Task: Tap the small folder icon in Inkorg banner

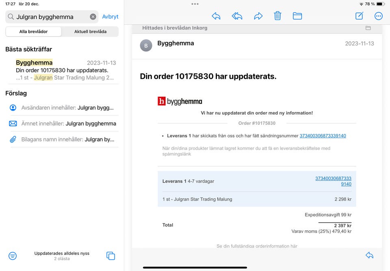Action: pyautogui.click(x=368, y=28)
